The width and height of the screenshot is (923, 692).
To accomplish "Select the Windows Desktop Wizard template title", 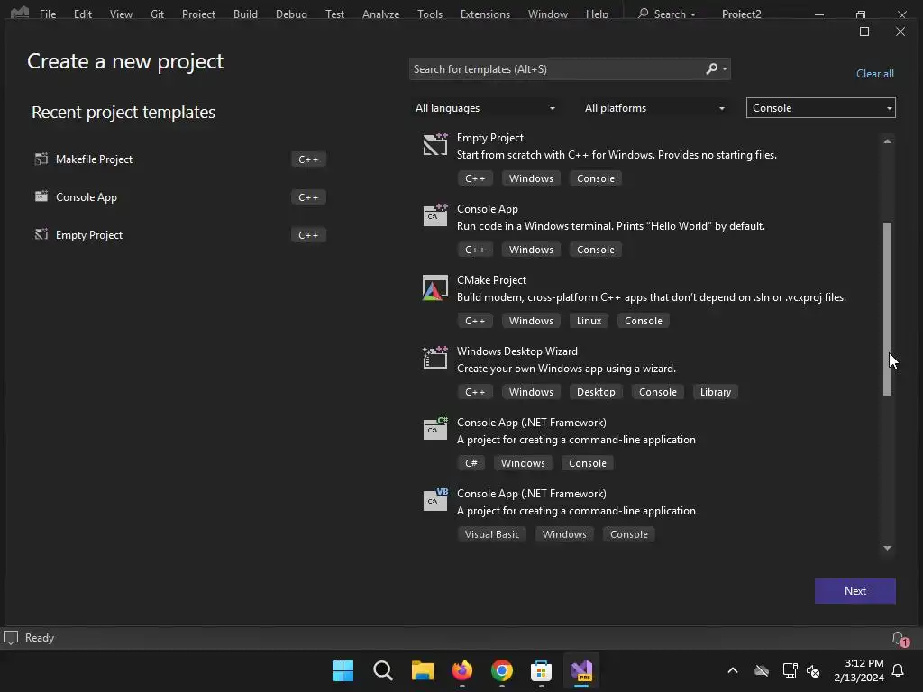I will 516,351.
